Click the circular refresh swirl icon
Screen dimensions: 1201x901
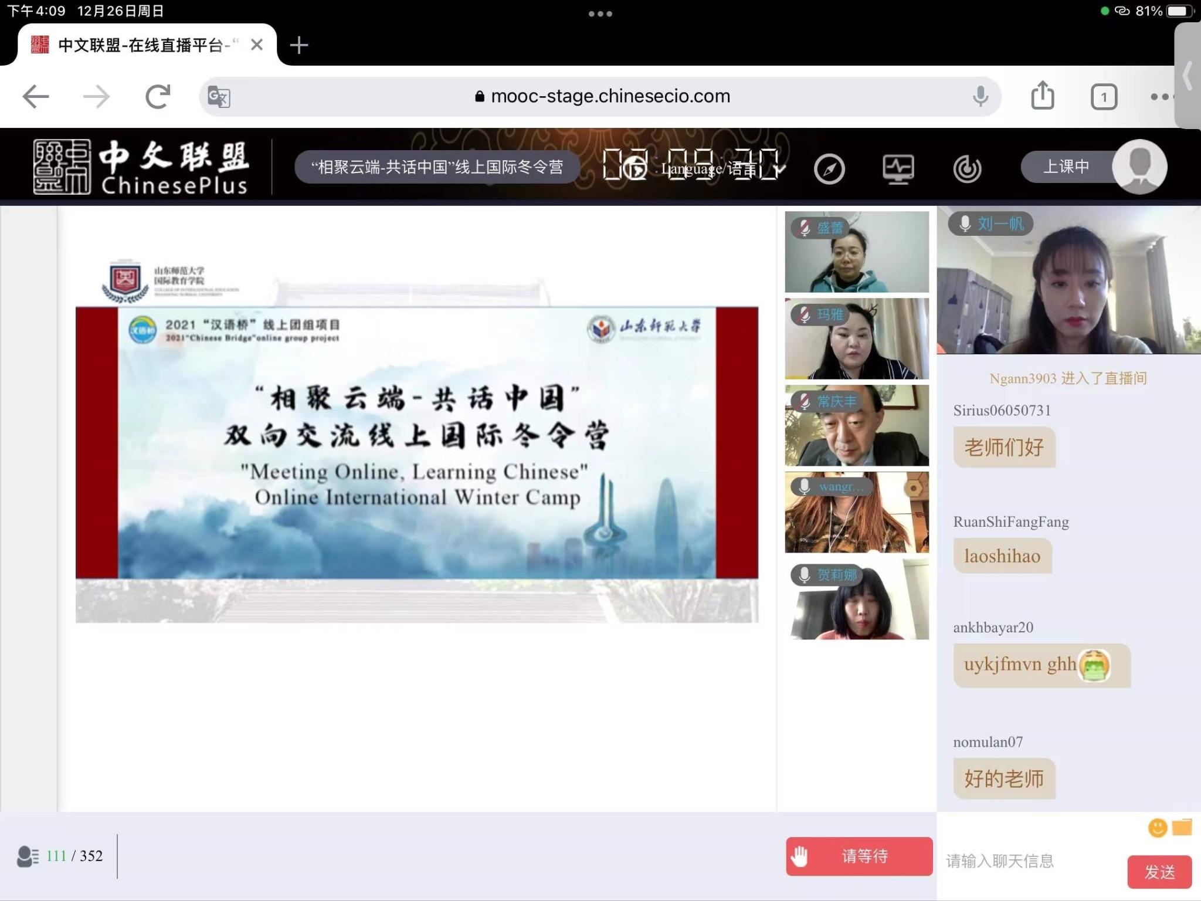[x=967, y=170]
